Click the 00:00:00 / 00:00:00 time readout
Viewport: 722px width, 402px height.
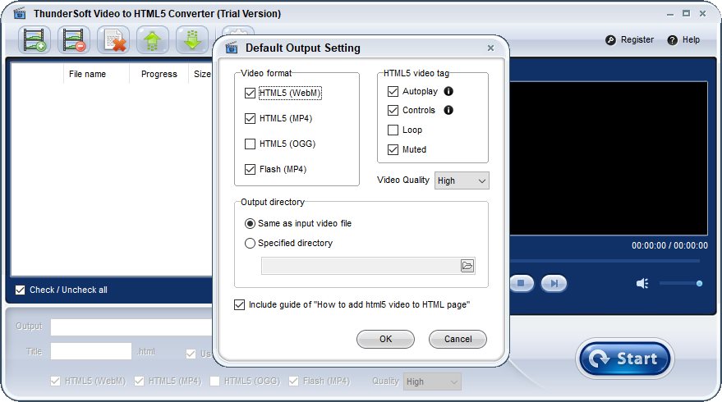tap(669, 245)
